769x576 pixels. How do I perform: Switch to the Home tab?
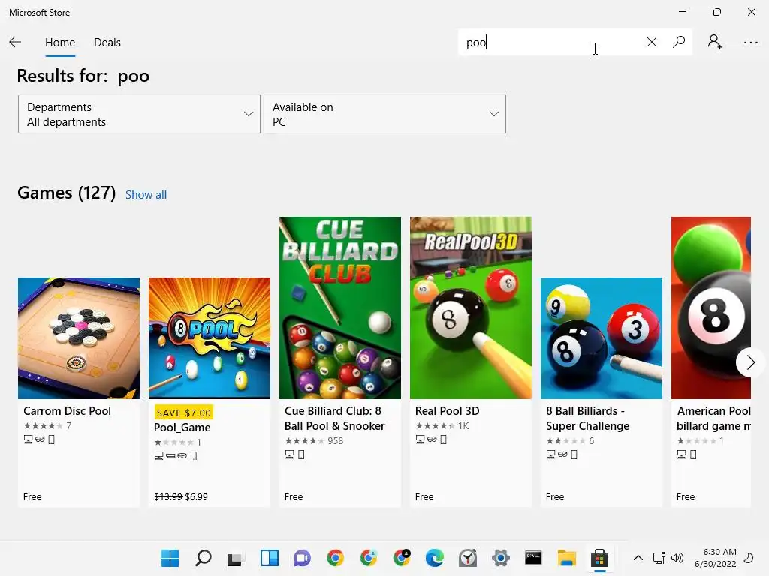60,43
